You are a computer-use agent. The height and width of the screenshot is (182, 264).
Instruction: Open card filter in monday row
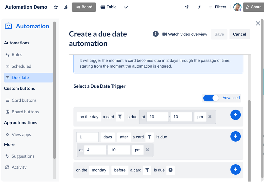147,170
